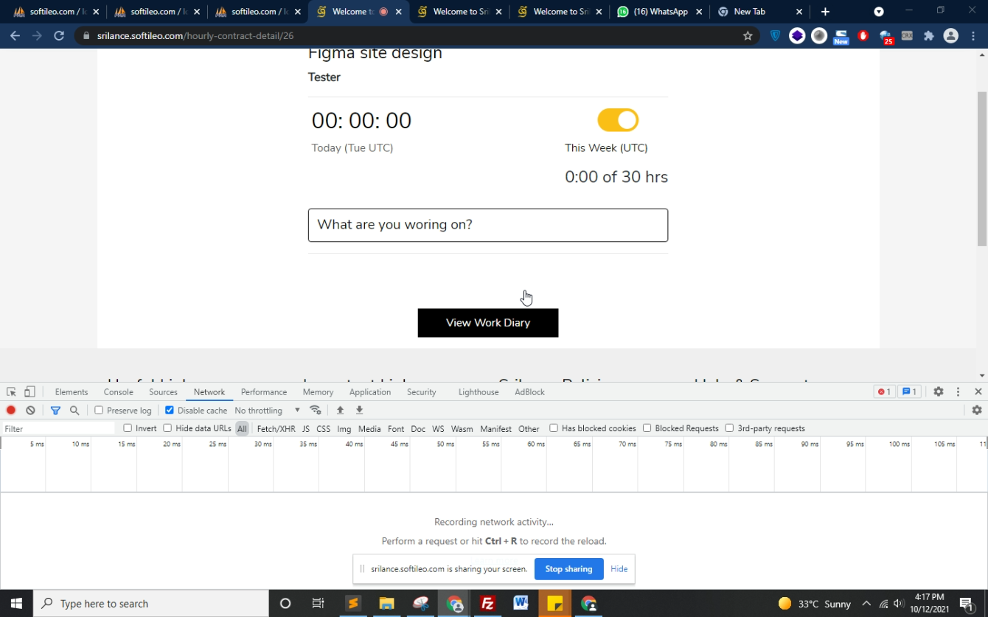The height and width of the screenshot is (617, 988).
Task: Stop recording network log (red circle)
Action: [11, 411]
